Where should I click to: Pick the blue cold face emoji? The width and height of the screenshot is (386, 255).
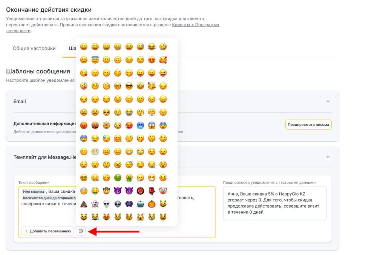coord(140,125)
